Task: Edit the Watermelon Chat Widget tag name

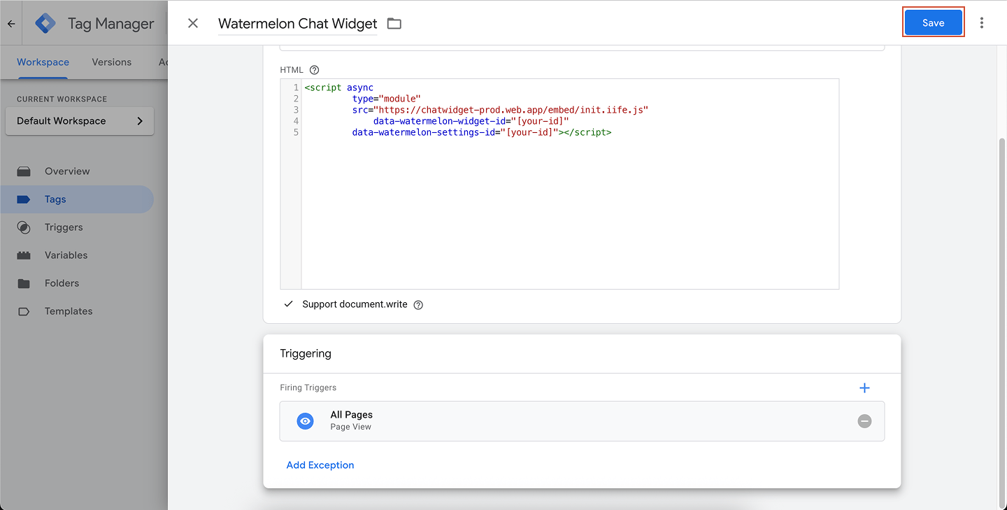Action: tap(298, 24)
